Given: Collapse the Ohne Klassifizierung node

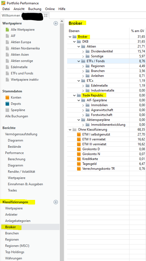Looking at the screenshot, I should (x=70, y=130).
